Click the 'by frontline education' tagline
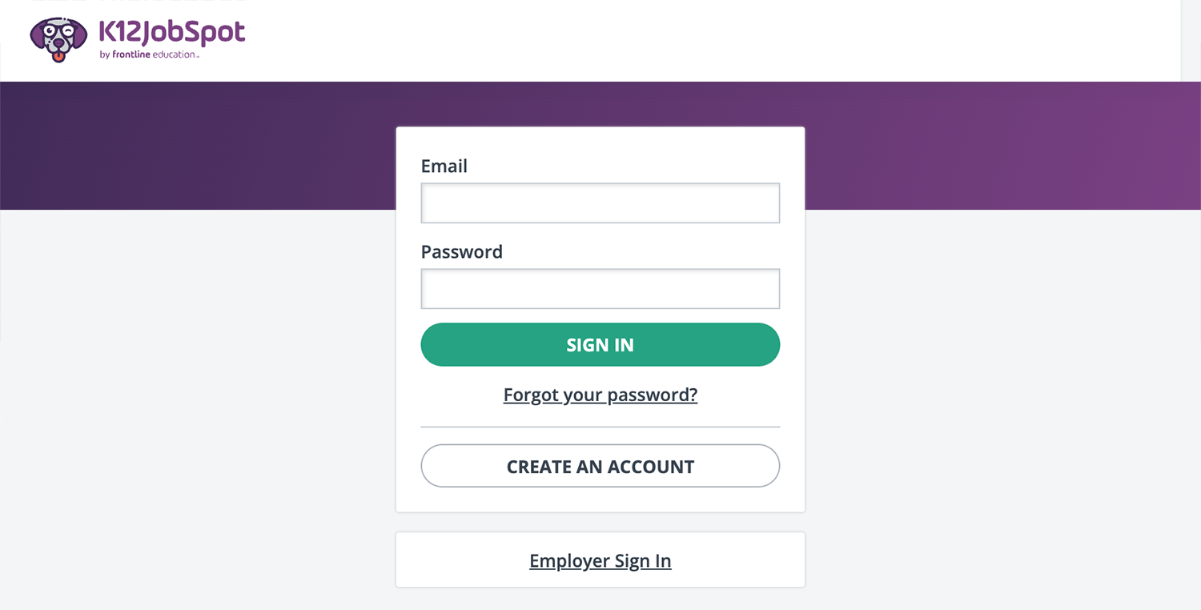The image size is (1201, 610). pyautogui.click(x=149, y=55)
